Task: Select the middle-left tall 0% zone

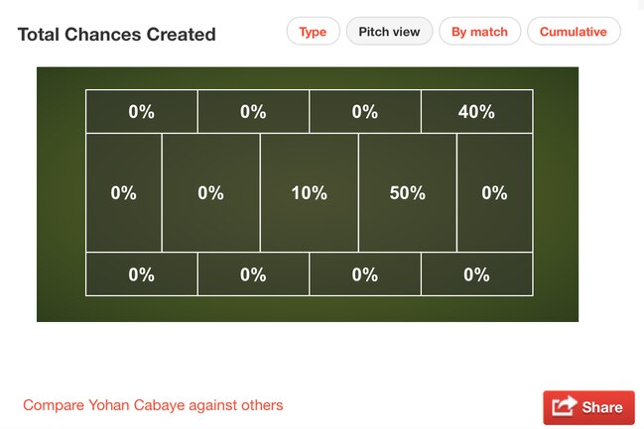Action: point(124,193)
